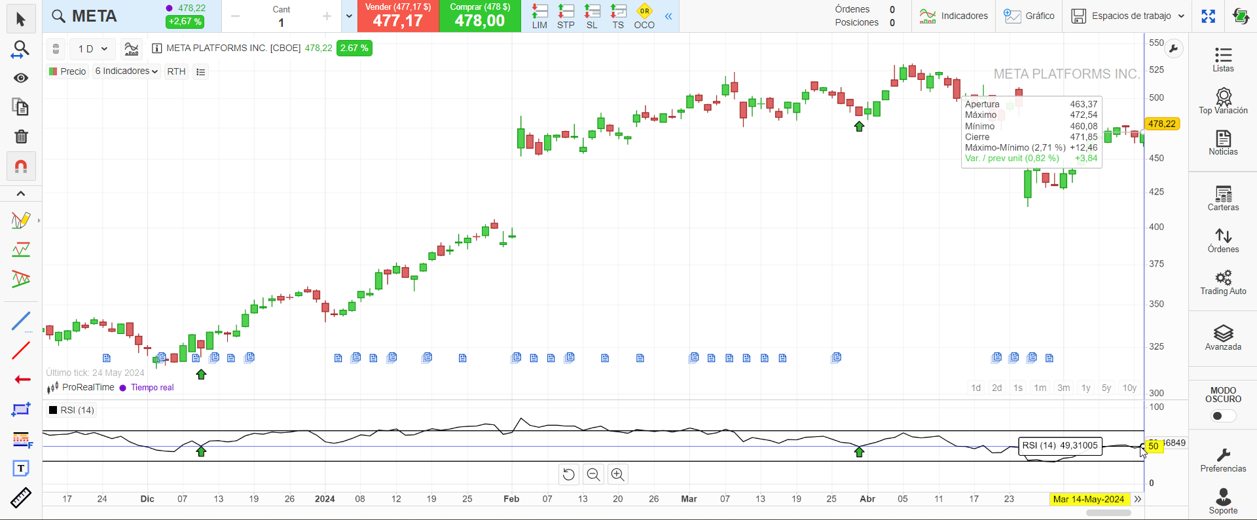Increase quantity with plus button
The width and height of the screenshot is (1257, 520).
point(327,16)
